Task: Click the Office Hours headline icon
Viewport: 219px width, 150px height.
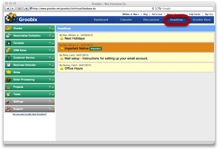Action: coord(62,69)
